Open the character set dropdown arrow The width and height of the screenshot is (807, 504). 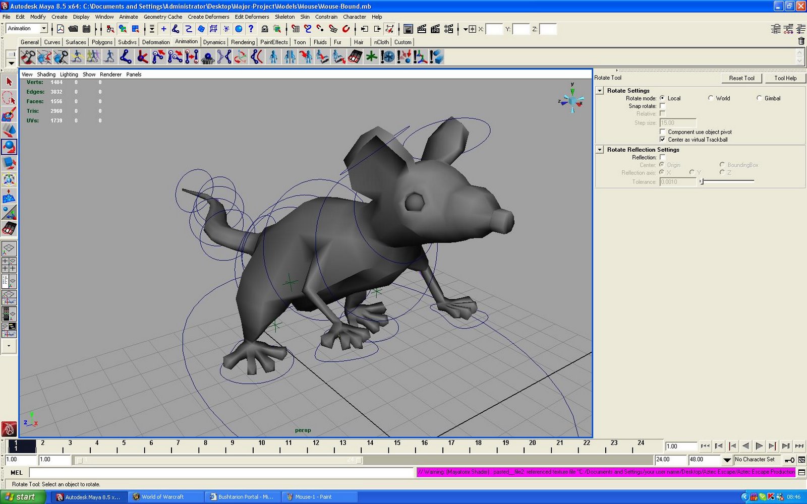tap(727, 460)
